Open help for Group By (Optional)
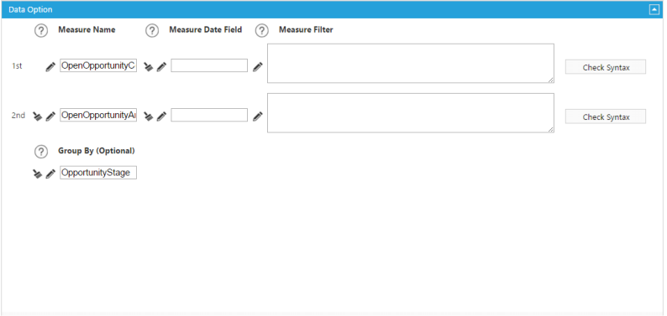 [x=41, y=152]
